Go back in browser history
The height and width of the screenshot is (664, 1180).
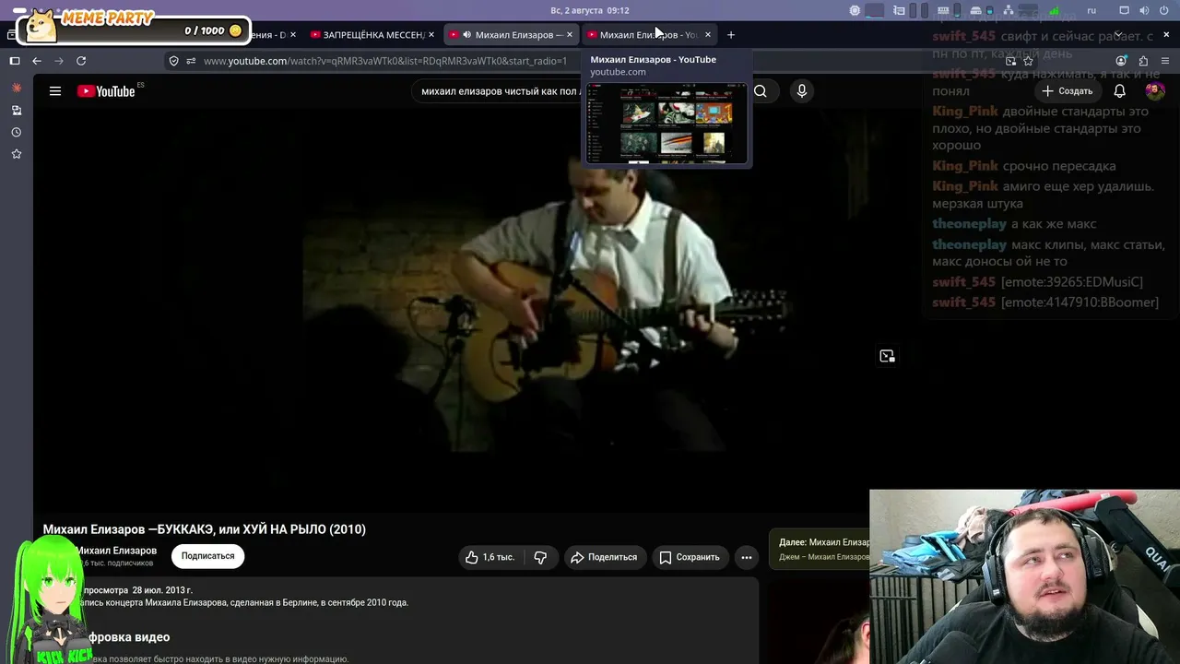[37, 61]
